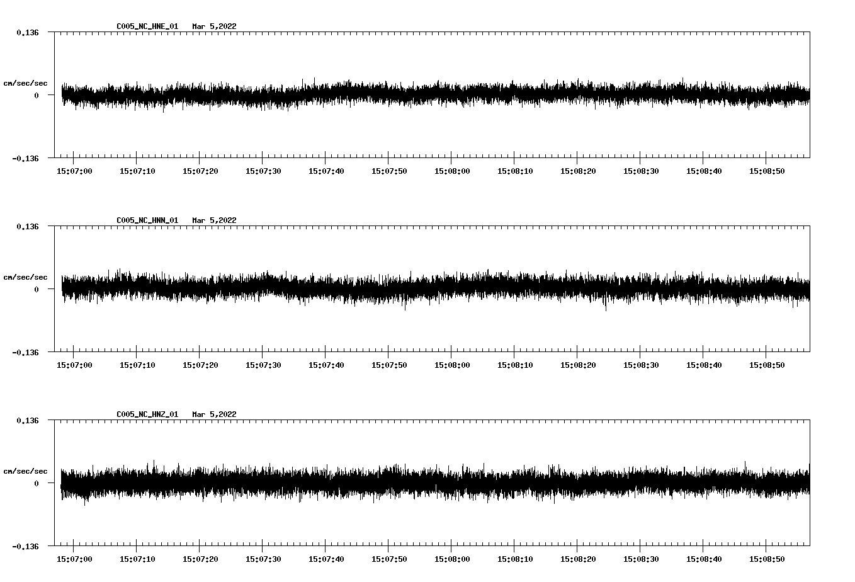
Task: Click 15:07:50 time label under HNN plot
Action: click(x=389, y=365)
